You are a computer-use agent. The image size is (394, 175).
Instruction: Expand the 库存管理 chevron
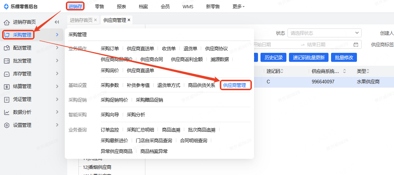57,74
